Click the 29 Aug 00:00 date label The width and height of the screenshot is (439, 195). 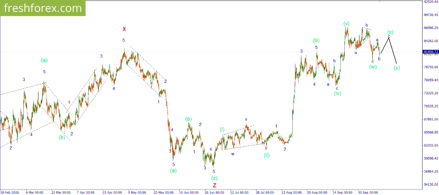[x=316, y=193]
